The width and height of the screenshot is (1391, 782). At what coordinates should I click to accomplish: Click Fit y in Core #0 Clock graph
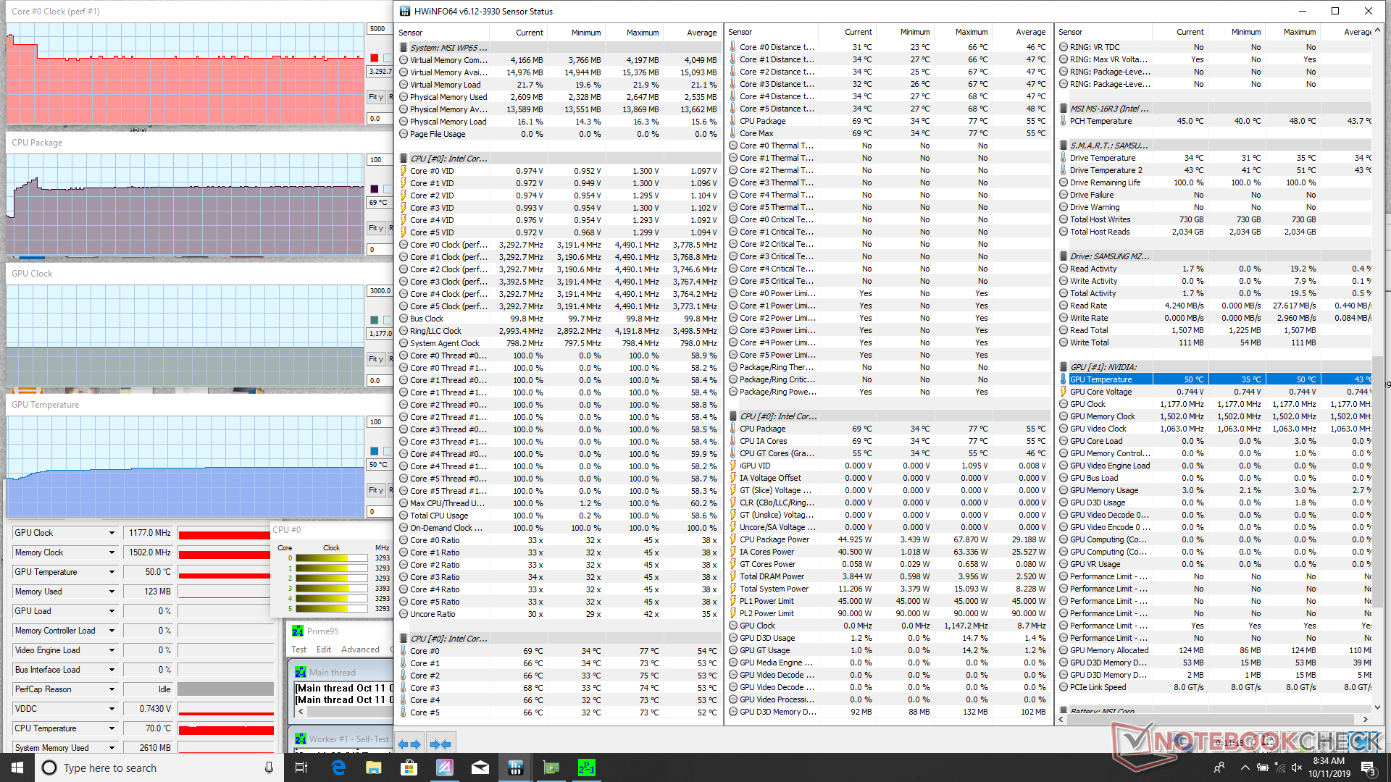tap(376, 97)
